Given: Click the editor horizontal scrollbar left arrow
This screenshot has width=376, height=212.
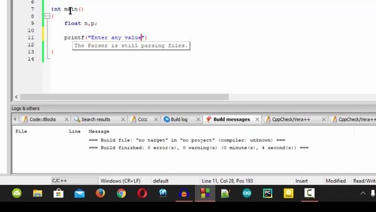Looking at the screenshot, I should (16, 97).
